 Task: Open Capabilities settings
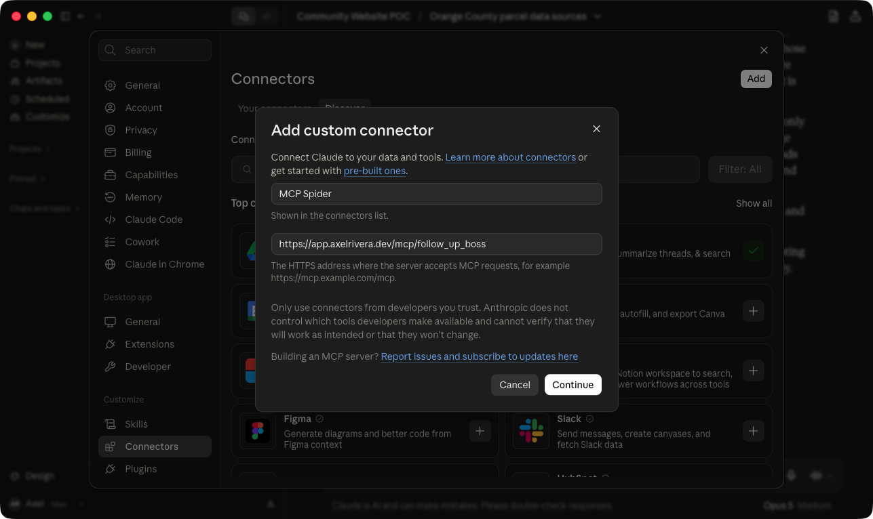(x=155, y=175)
